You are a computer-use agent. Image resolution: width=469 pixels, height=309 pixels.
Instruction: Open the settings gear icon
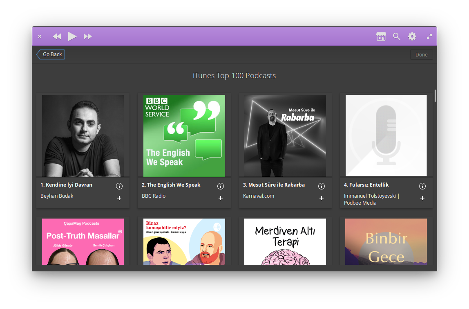[x=412, y=36]
